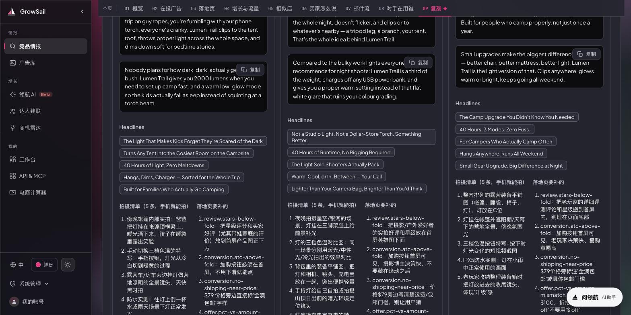Click headline 'Turns Any Tent Into the Cosiest Room'
631x315 pixels.
(186, 153)
